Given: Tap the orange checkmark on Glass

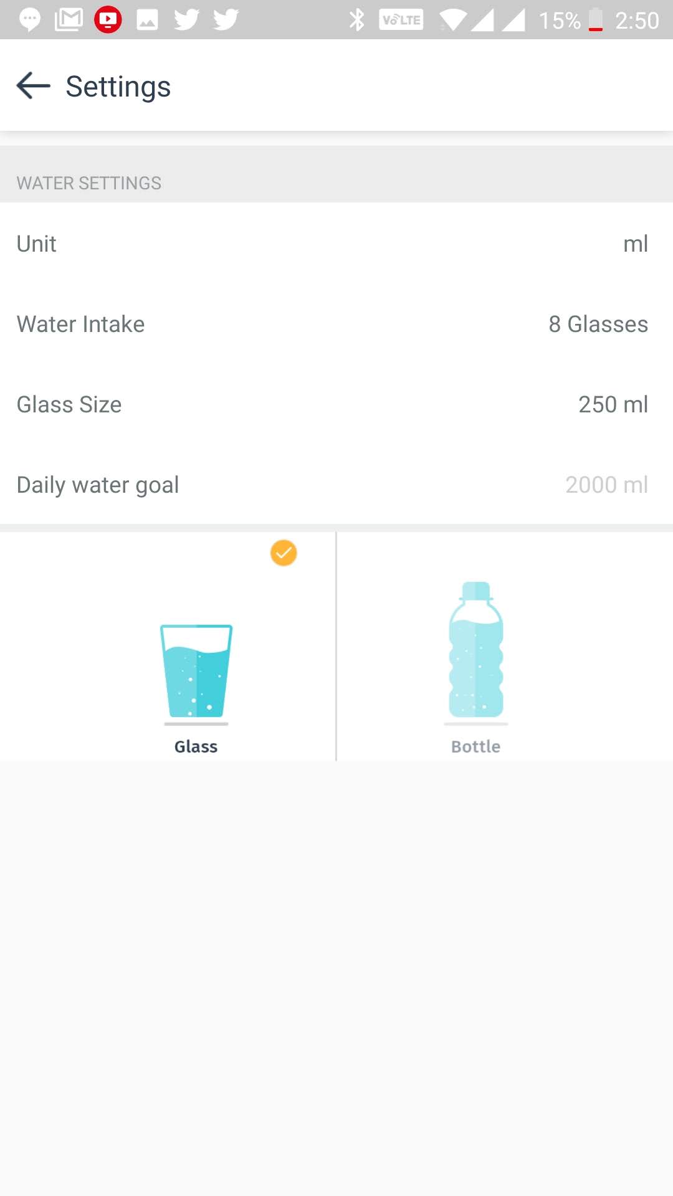Looking at the screenshot, I should tap(284, 553).
